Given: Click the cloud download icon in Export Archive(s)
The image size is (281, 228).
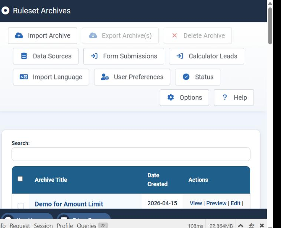Looking at the screenshot, I should [93, 35].
